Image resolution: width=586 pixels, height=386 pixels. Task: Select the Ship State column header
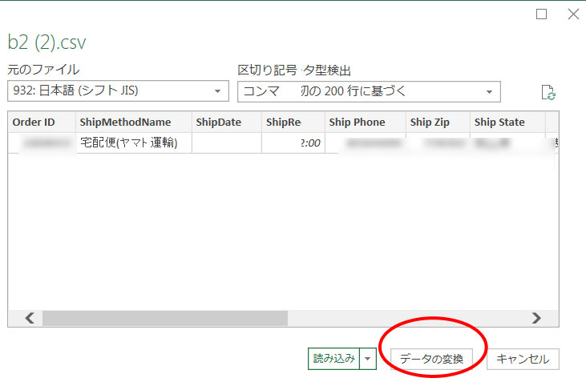tap(507, 123)
